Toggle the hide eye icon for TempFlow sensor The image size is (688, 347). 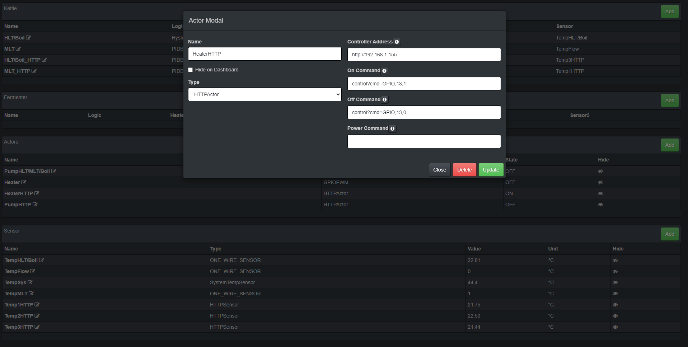point(615,272)
